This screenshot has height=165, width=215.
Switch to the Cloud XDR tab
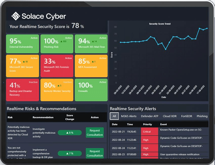pyautogui.click(x=170, y=116)
